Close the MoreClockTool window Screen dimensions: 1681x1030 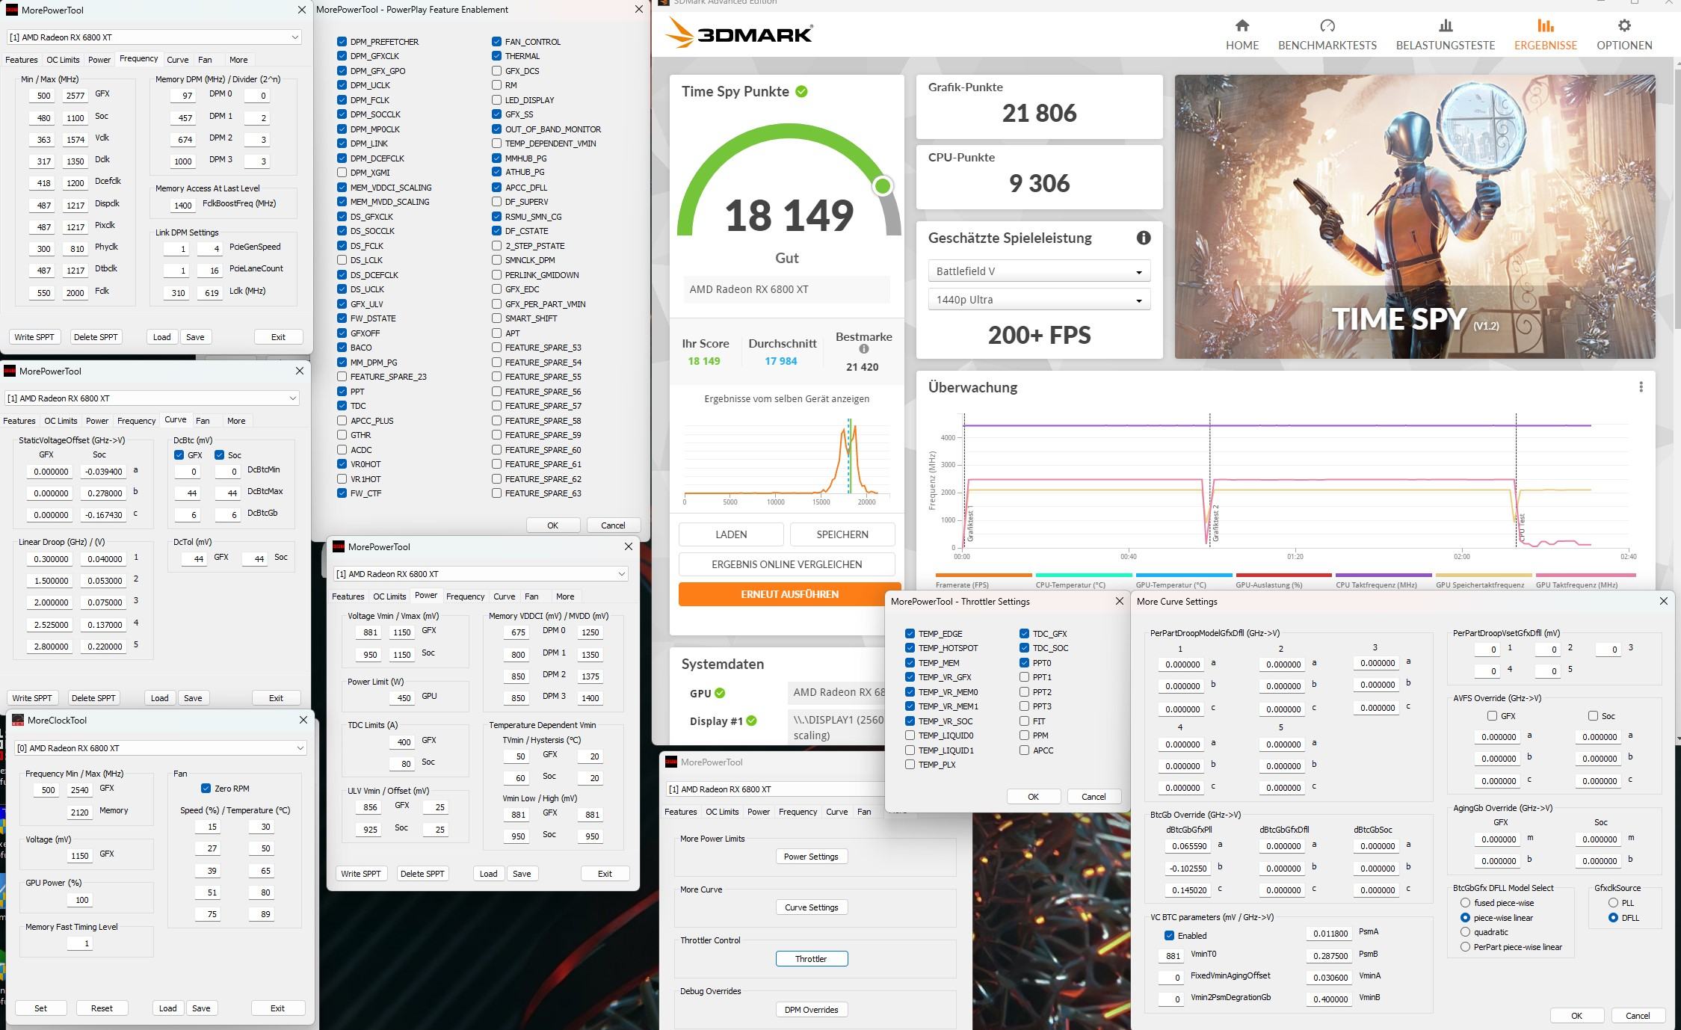pyautogui.click(x=303, y=720)
